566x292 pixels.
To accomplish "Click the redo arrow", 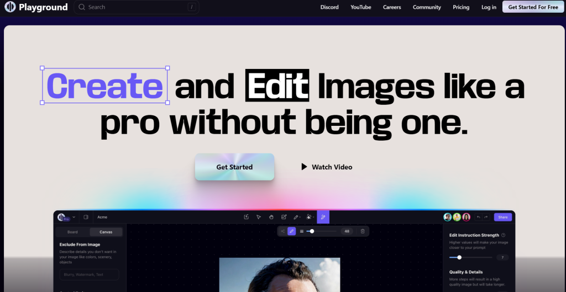I will 486,217.
